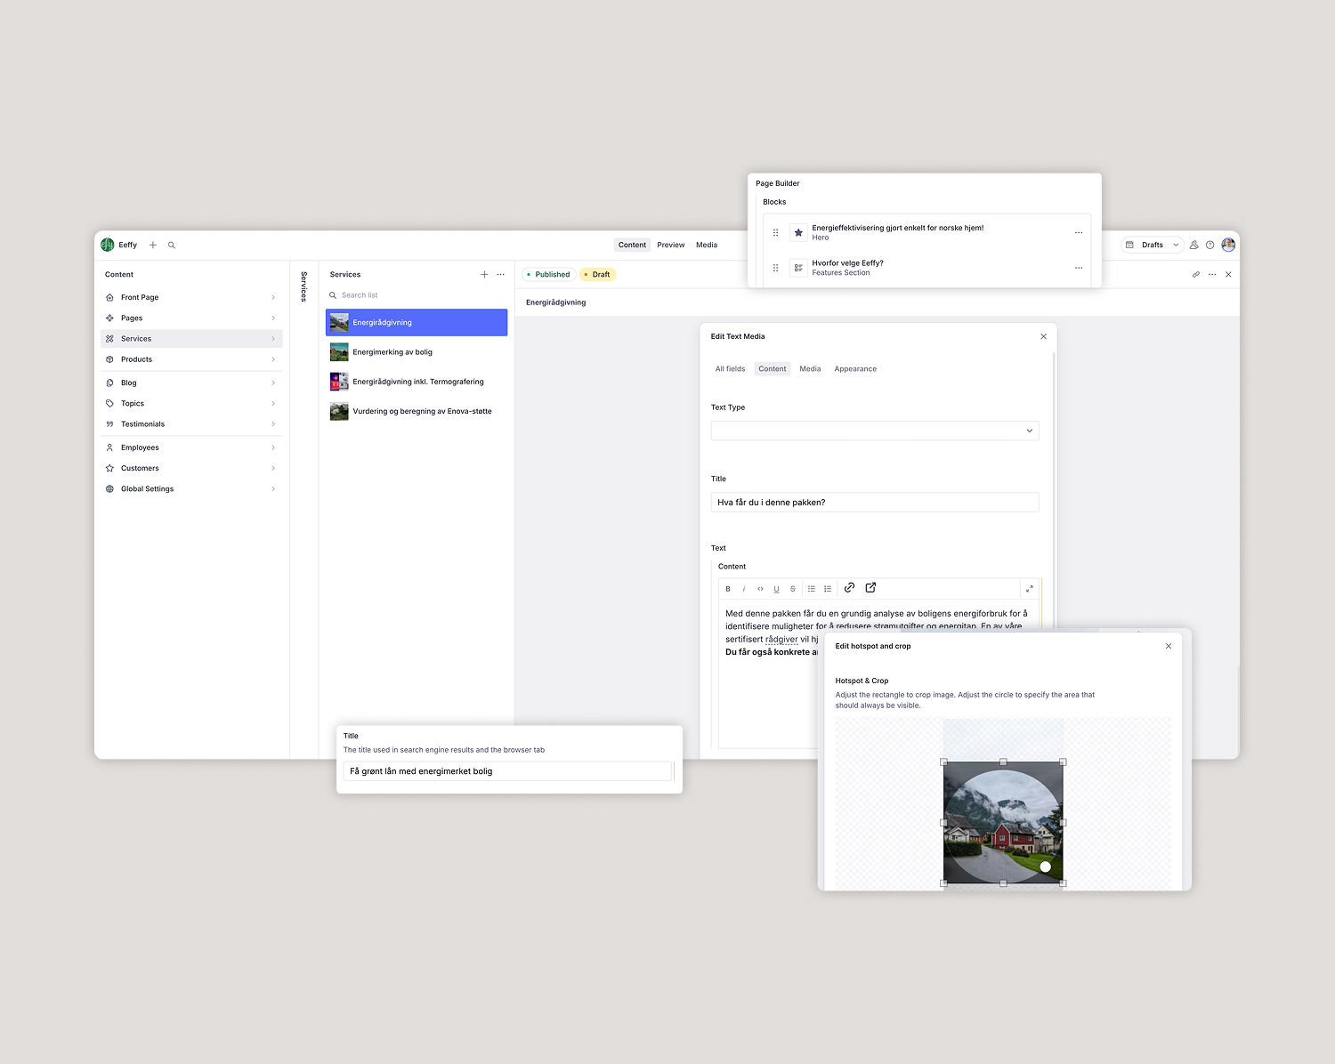Open the search icon next to Eeffy
This screenshot has height=1064, width=1335.
[172, 245]
